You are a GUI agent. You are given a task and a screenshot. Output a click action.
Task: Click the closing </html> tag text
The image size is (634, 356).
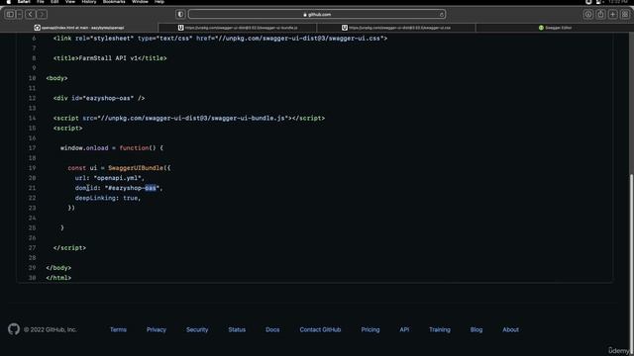(x=58, y=278)
